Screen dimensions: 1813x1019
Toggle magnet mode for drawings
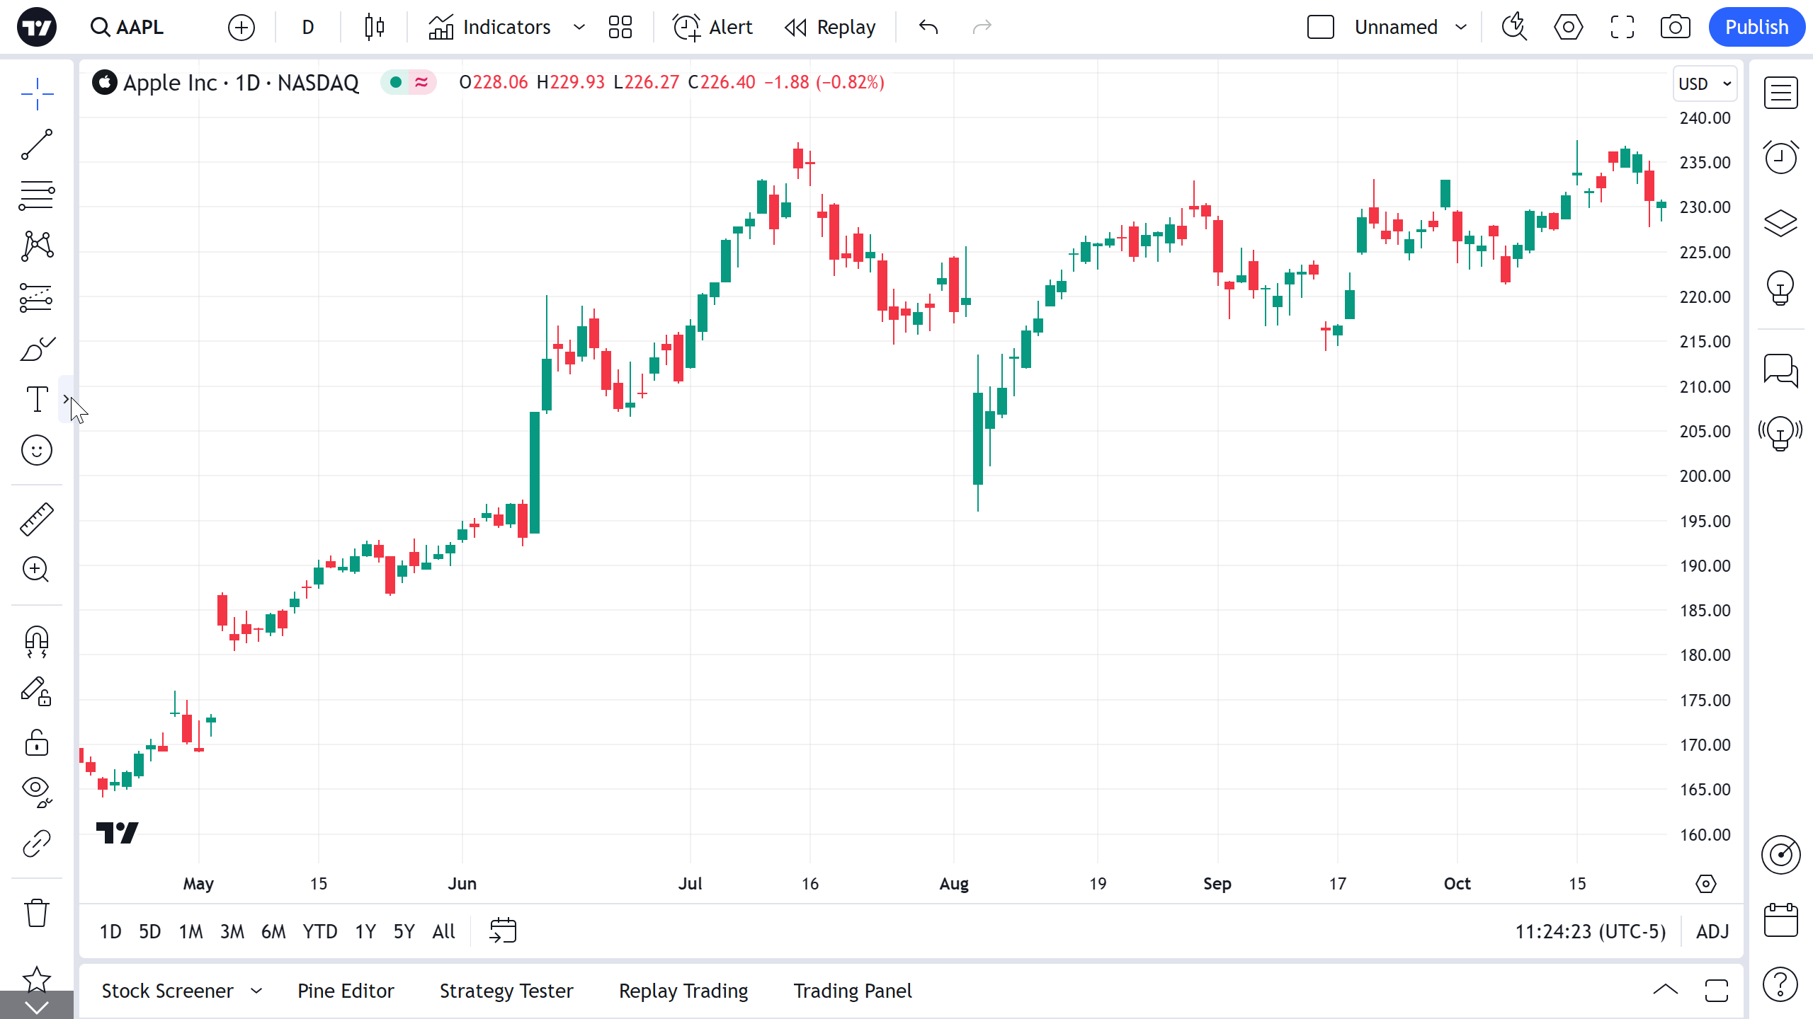point(37,641)
